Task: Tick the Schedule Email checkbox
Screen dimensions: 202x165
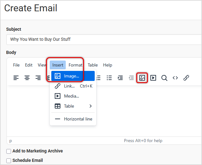Action: [x=9, y=161]
